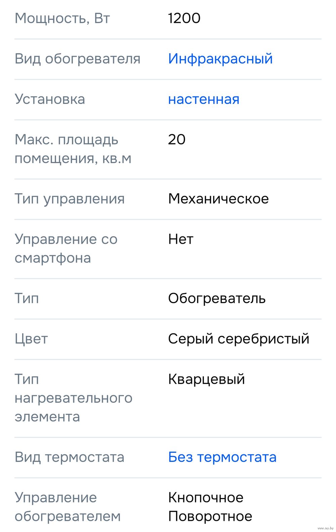Follow the Без термостата link
The width and height of the screenshot is (336, 532).
pyautogui.click(x=222, y=457)
